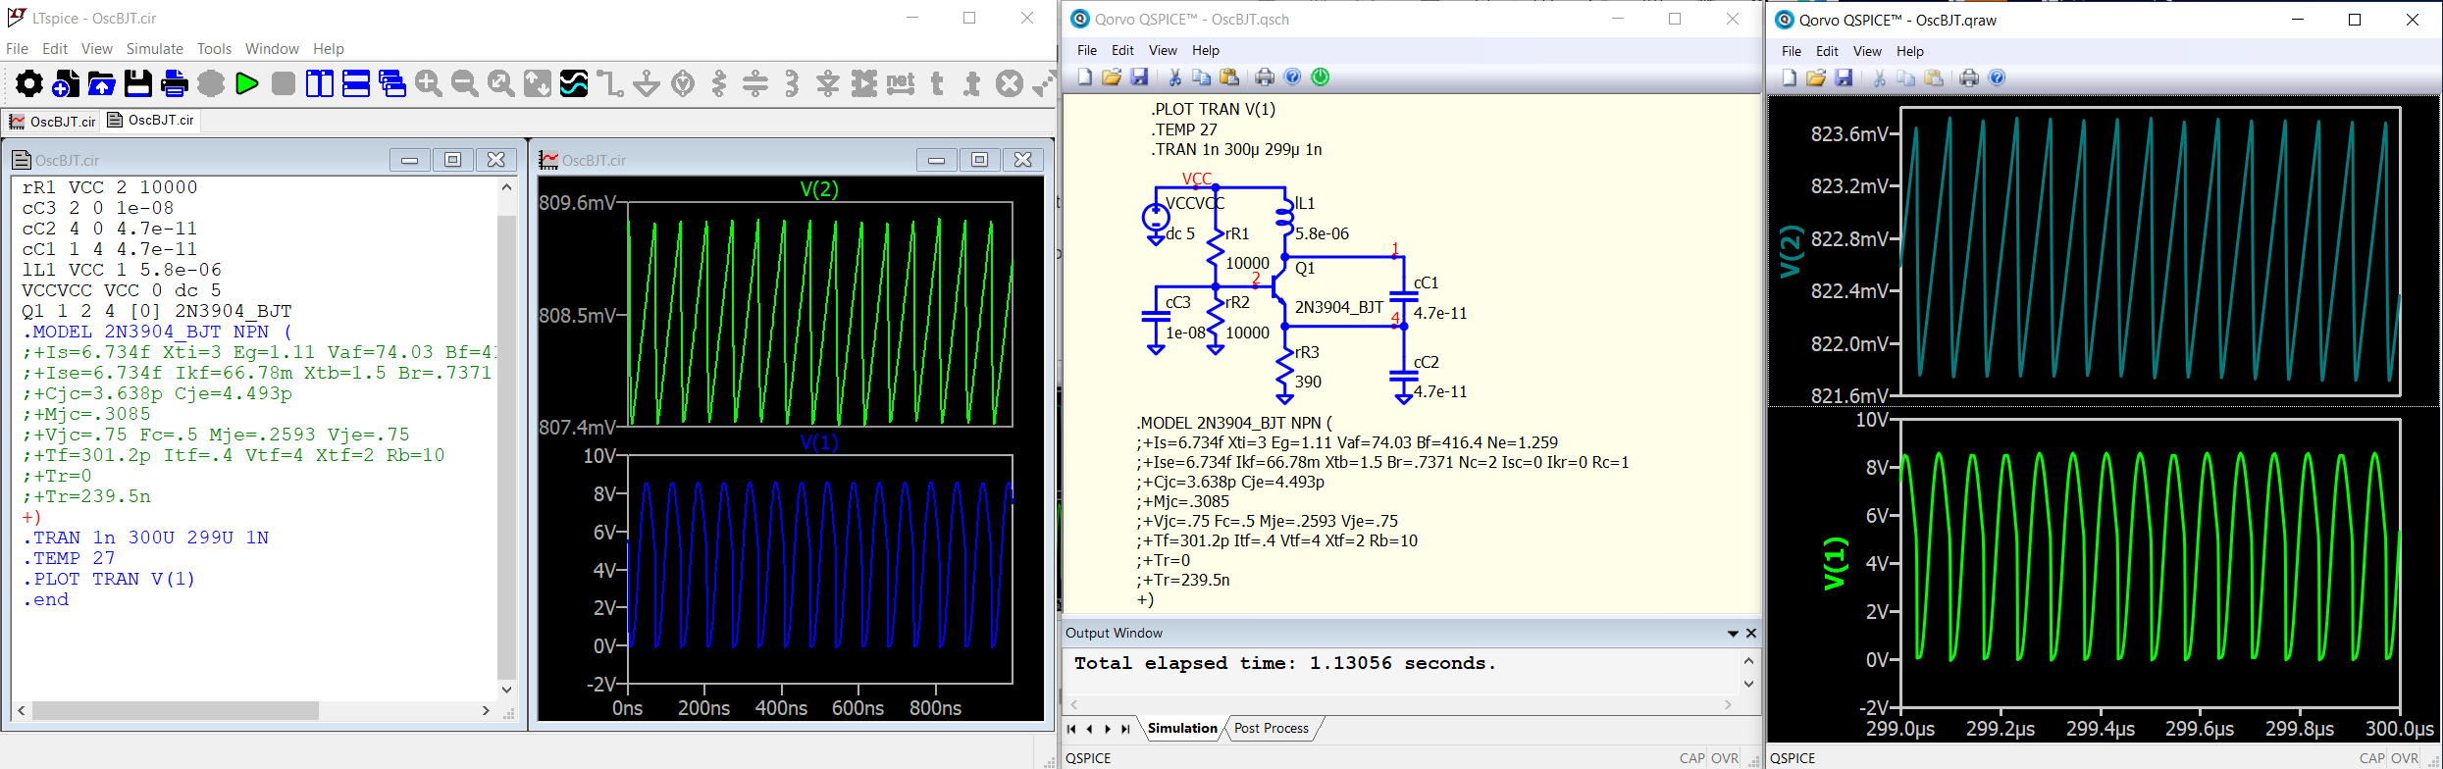Screen dimensions: 2443x769
Task: Click V(2) trace label in LTspice plot
Action: coord(819,189)
